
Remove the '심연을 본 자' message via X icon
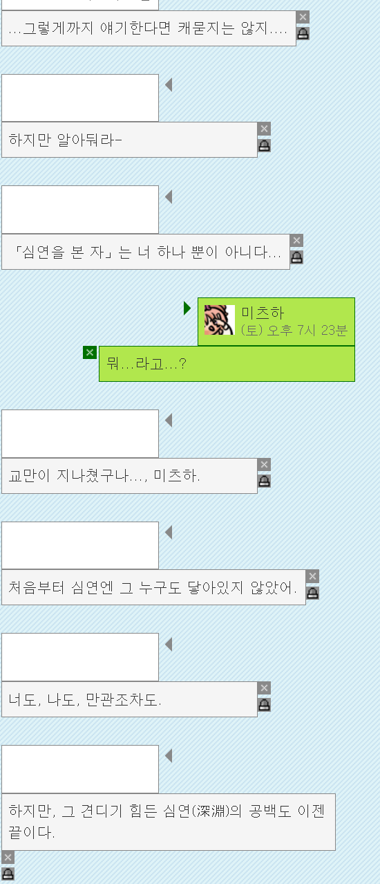[296, 240]
